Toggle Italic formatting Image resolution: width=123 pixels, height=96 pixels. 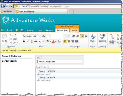(28, 42)
